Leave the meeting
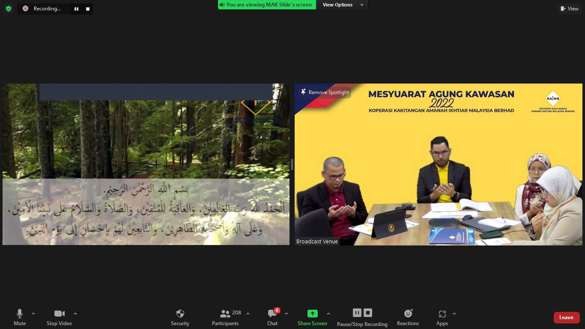This screenshot has width=585, height=329. 567,317
